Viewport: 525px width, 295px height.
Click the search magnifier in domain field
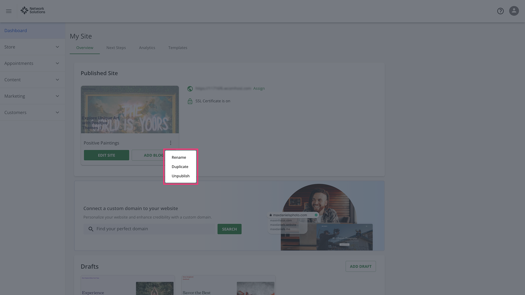(91, 229)
